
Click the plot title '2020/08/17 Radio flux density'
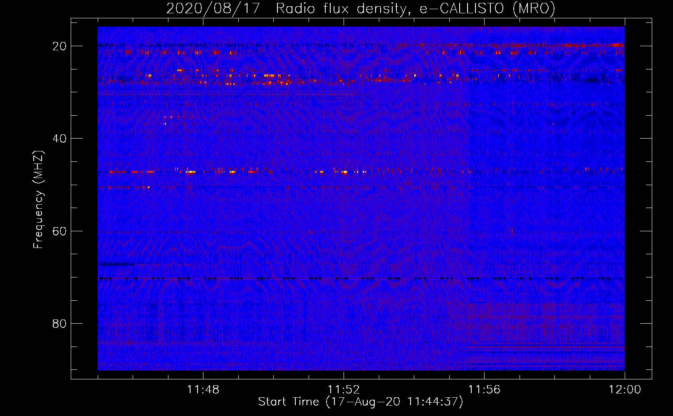(x=361, y=8)
